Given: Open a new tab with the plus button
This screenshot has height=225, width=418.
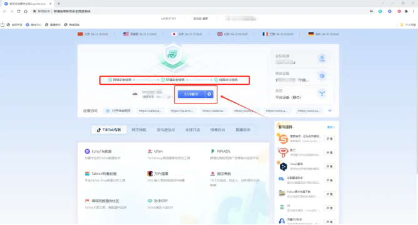Looking at the screenshot, I should pyautogui.click(x=59, y=4).
